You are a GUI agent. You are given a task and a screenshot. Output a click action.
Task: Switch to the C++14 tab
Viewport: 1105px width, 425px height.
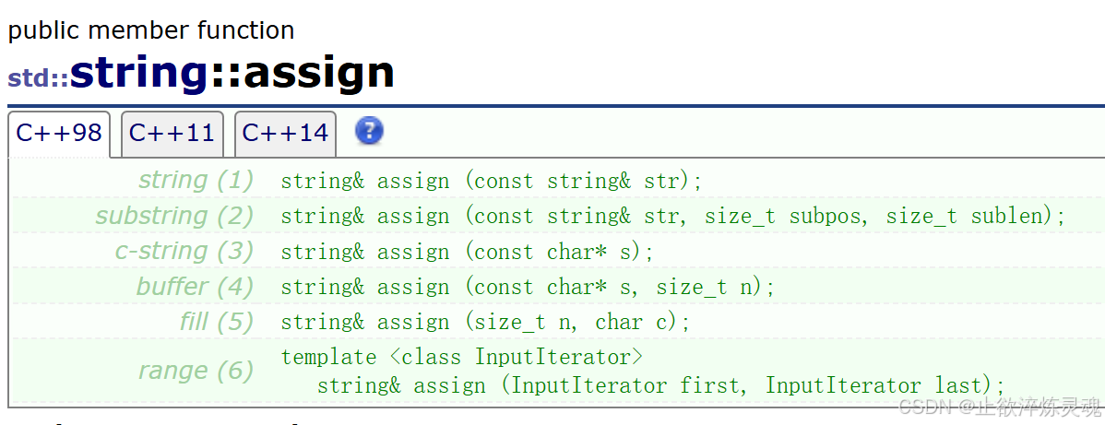pyautogui.click(x=285, y=134)
